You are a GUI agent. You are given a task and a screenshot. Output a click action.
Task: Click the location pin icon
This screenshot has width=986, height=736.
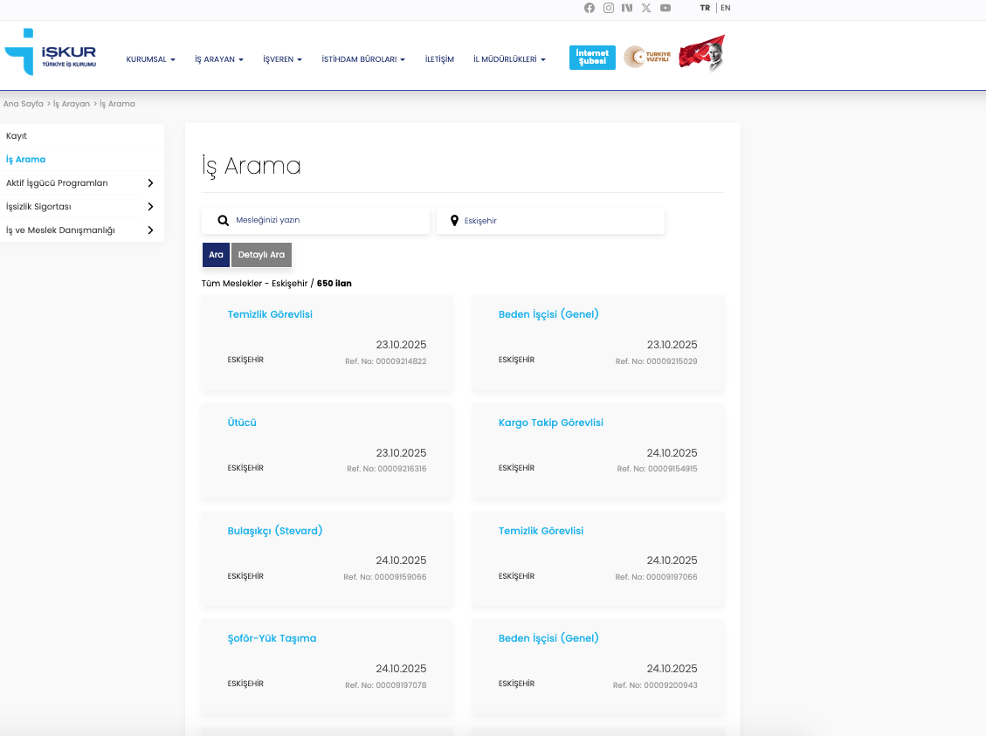tap(454, 221)
